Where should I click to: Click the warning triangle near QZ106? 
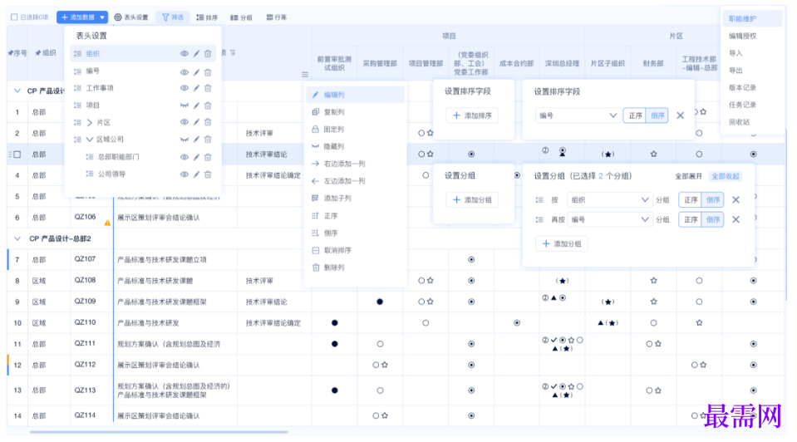pyautogui.click(x=107, y=223)
